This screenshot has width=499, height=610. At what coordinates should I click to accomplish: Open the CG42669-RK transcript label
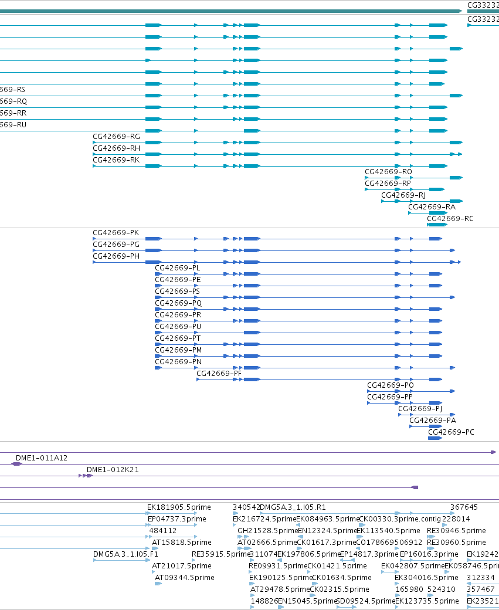pyautogui.click(x=116, y=160)
